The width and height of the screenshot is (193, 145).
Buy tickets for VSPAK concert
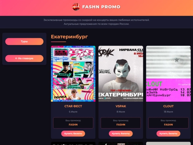(x=121, y=134)
